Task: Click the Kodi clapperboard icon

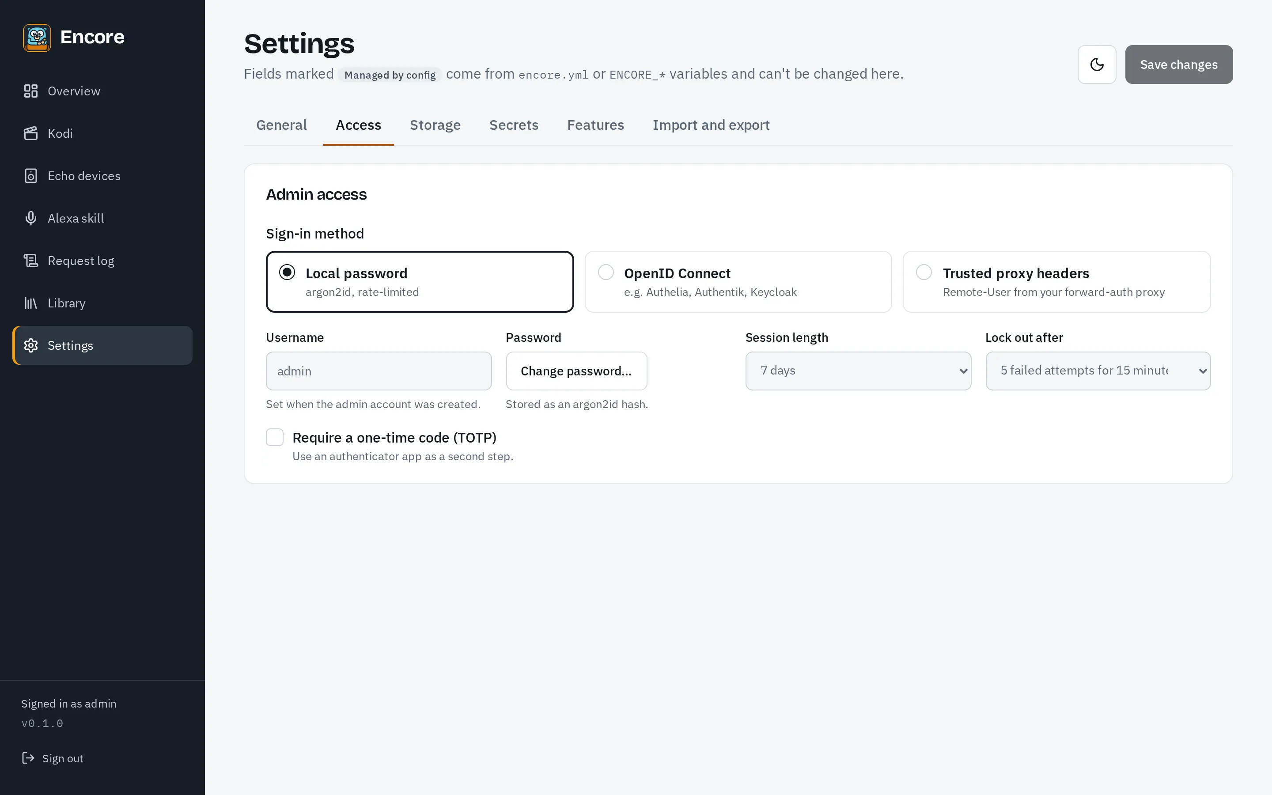Action: 31,133
